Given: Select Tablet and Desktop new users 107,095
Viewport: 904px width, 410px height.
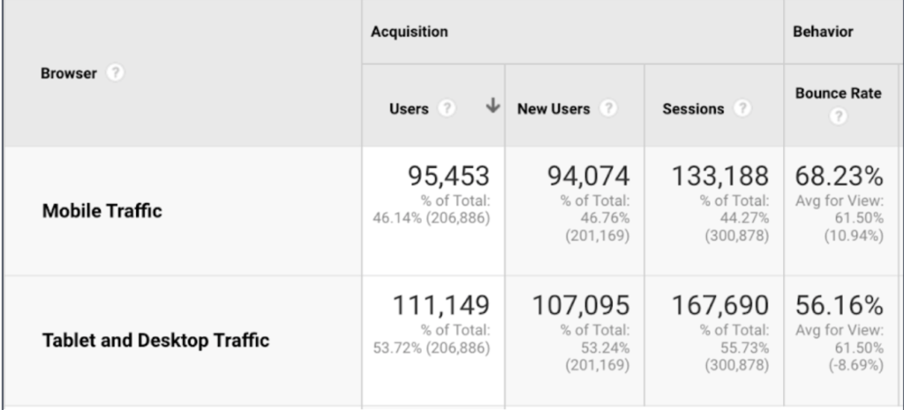Looking at the screenshot, I should click(581, 305).
